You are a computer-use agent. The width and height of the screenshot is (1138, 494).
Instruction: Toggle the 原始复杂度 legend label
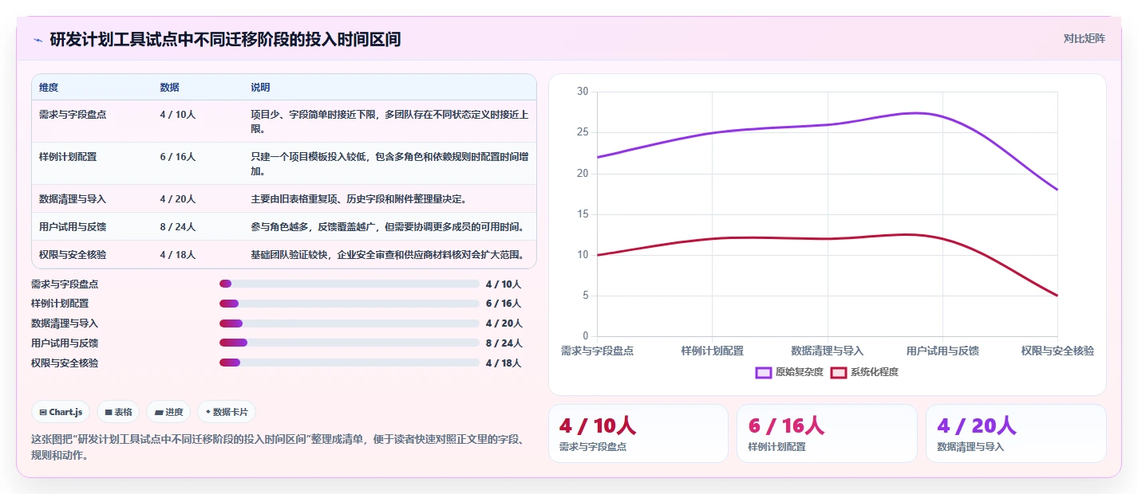pos(799,372)
